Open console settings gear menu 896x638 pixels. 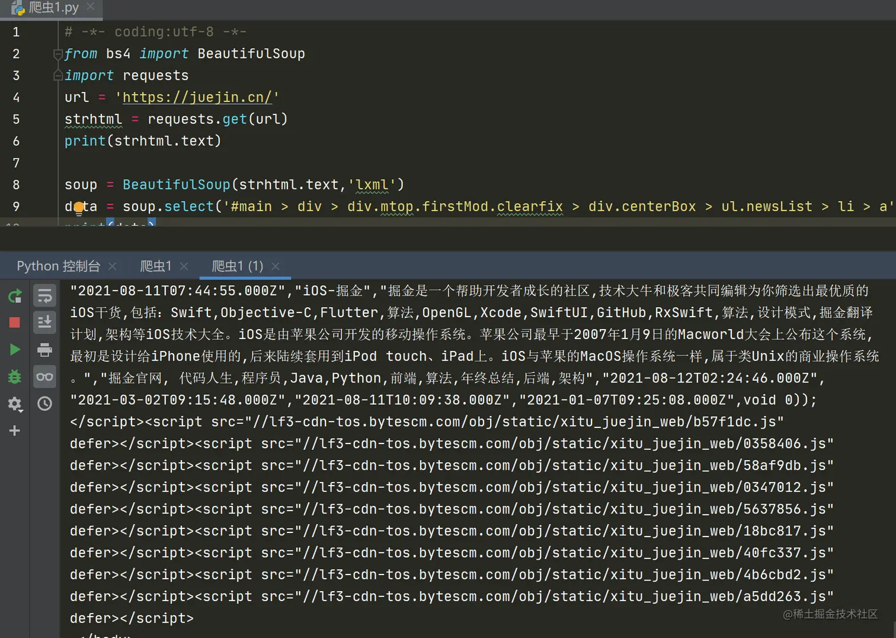(15, 404)
